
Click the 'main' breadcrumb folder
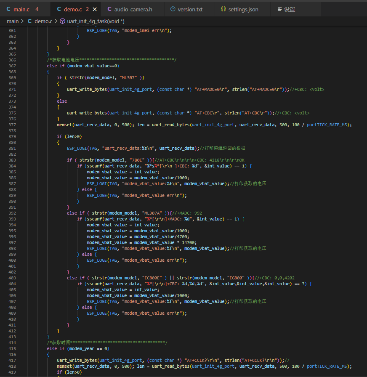tap(13, 21)
